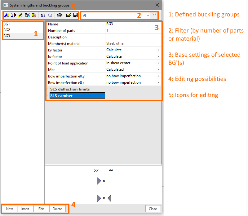Click the delete icon with red X

(x=34, y=15)
